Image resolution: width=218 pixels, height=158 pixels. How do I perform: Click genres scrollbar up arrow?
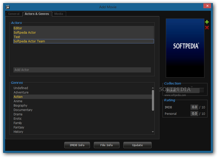153,88
